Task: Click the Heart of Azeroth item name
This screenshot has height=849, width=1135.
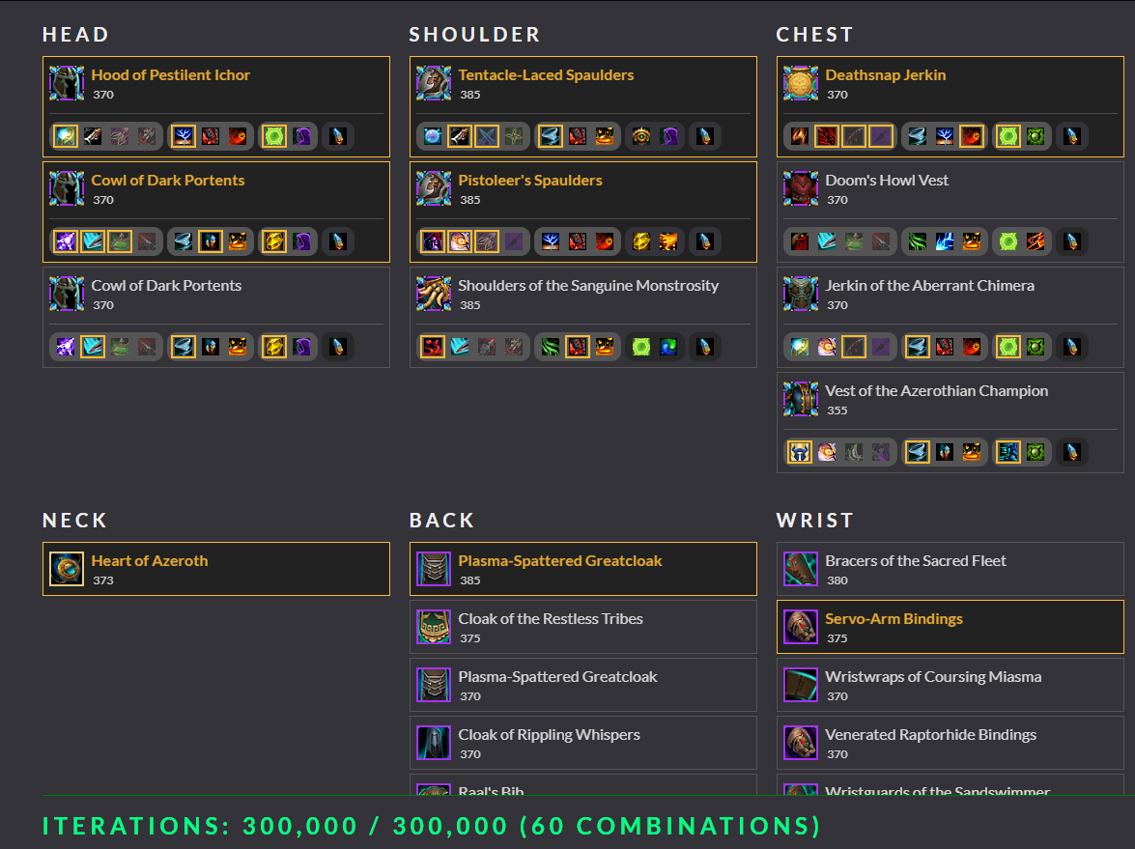Action: (x=150, y=561)
